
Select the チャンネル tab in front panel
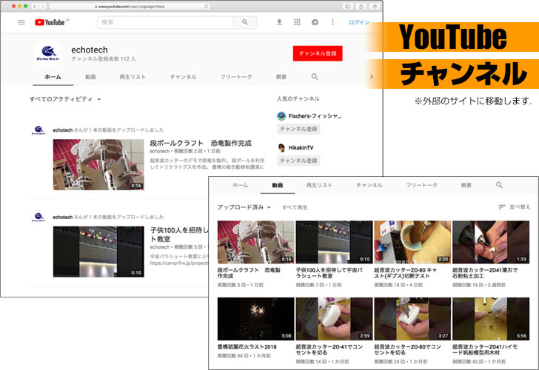point(369,185)
